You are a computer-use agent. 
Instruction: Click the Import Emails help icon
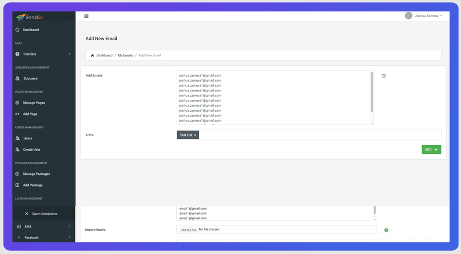386,230
